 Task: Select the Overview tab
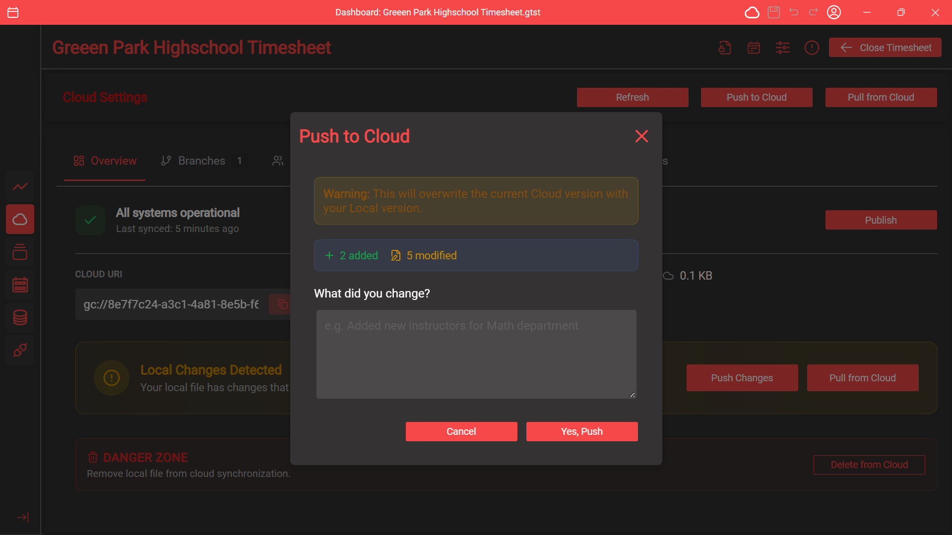coord(104,161)
